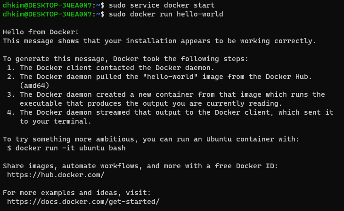This screenshot has height=211, width=344.
Task: Click the '(amd64)' text
Action: 34,86
